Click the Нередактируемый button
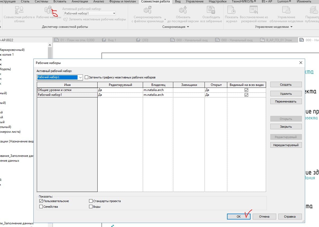319x227 pixels. click(x=286, y=145)
